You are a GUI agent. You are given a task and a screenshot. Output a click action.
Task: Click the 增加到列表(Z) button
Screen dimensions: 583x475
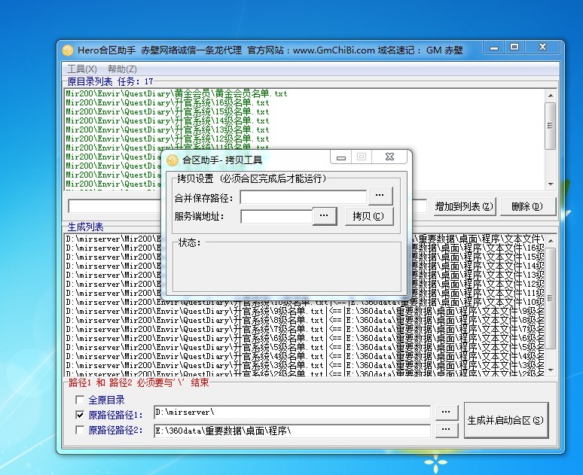click(465, 206)
